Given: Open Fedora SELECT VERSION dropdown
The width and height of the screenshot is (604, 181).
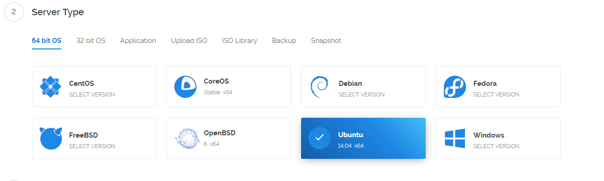Looking at the screenshot, I should coord(496,95).
